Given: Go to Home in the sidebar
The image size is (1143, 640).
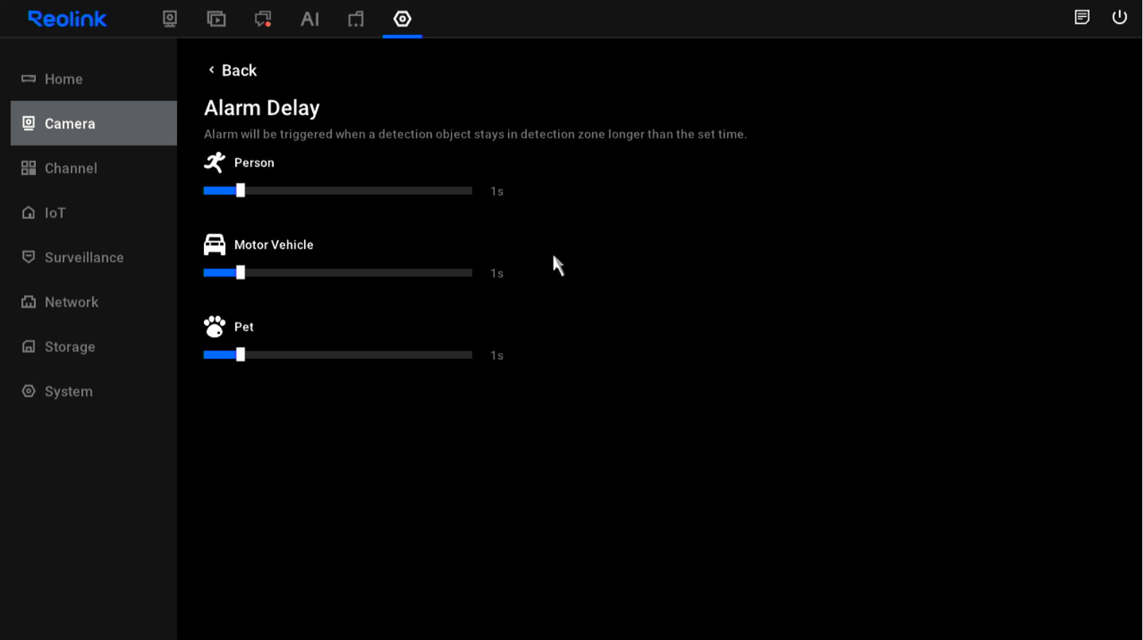Looking at the screenshot, I should (94, 79).
